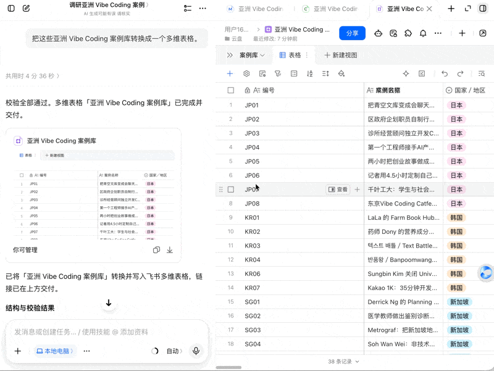
Task: Click the horizontal scrollbar below the table
Action: coord(228,367)
